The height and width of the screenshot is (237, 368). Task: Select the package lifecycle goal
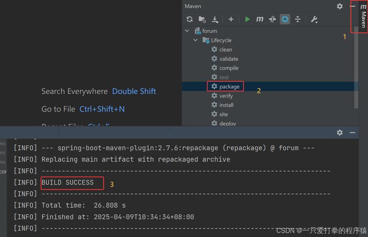(229, 87)
